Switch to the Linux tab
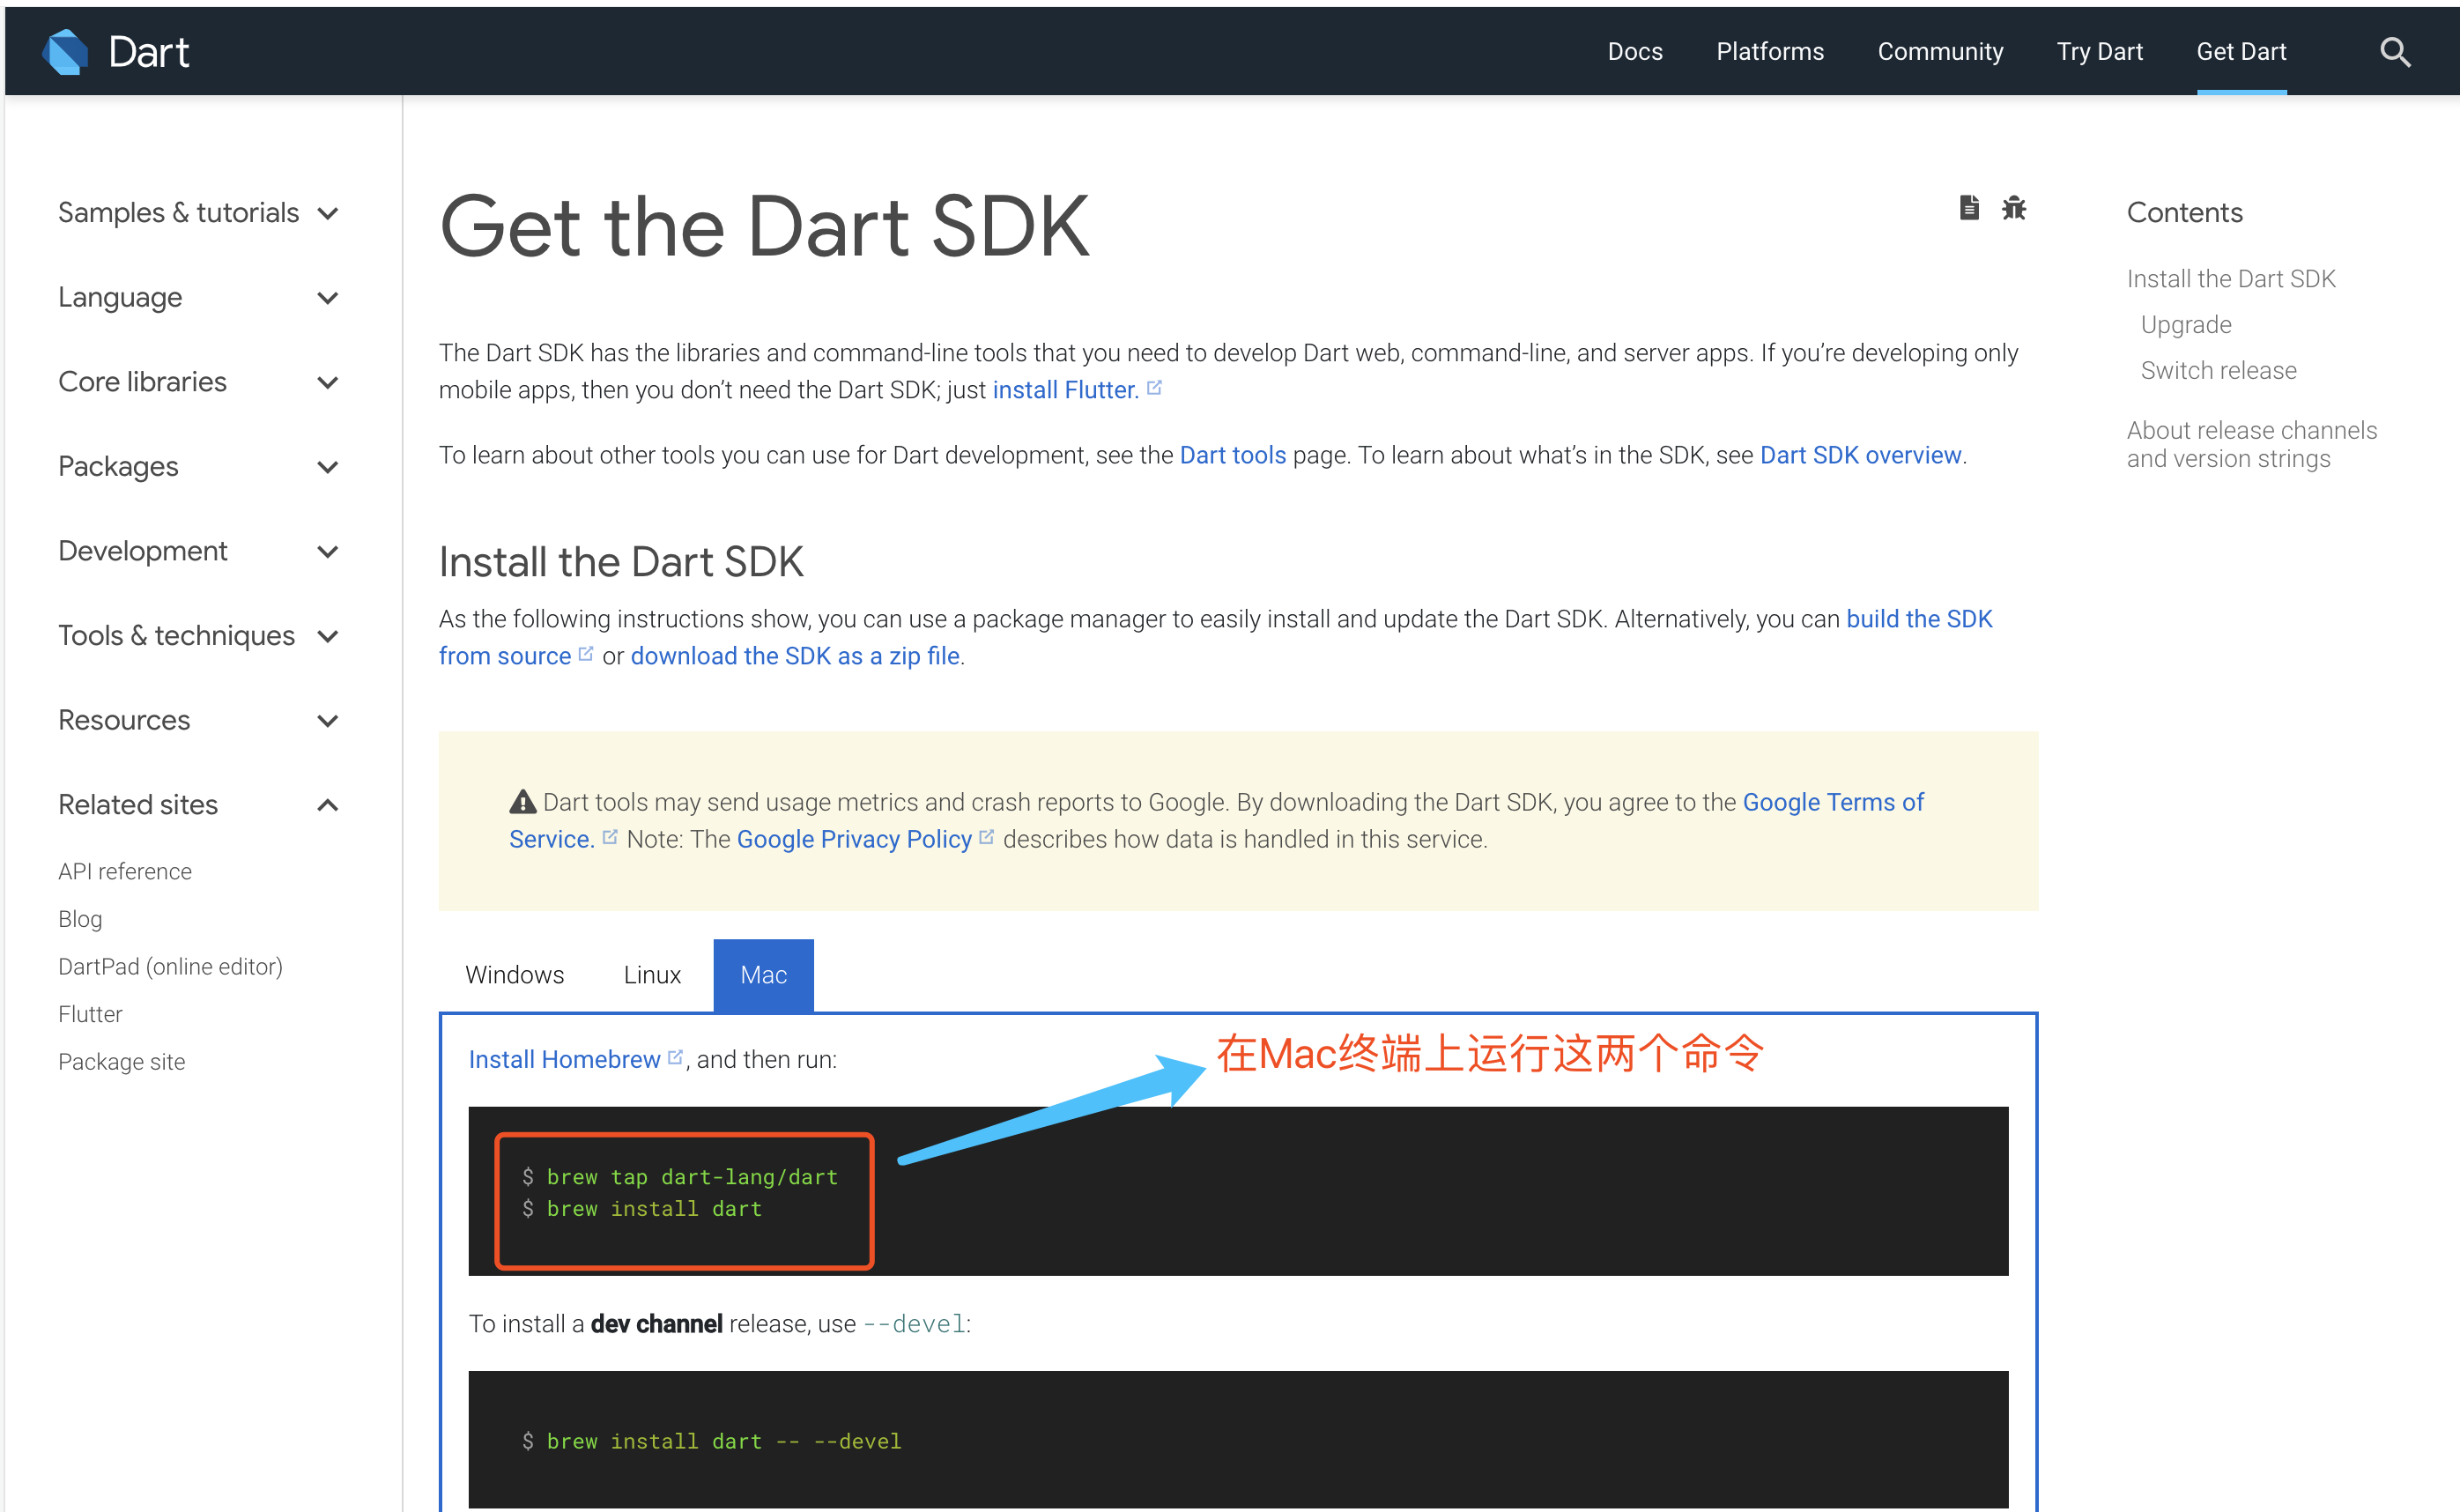The width and height of the screenshot is (2460, 1512). click(x=652, y=975)
